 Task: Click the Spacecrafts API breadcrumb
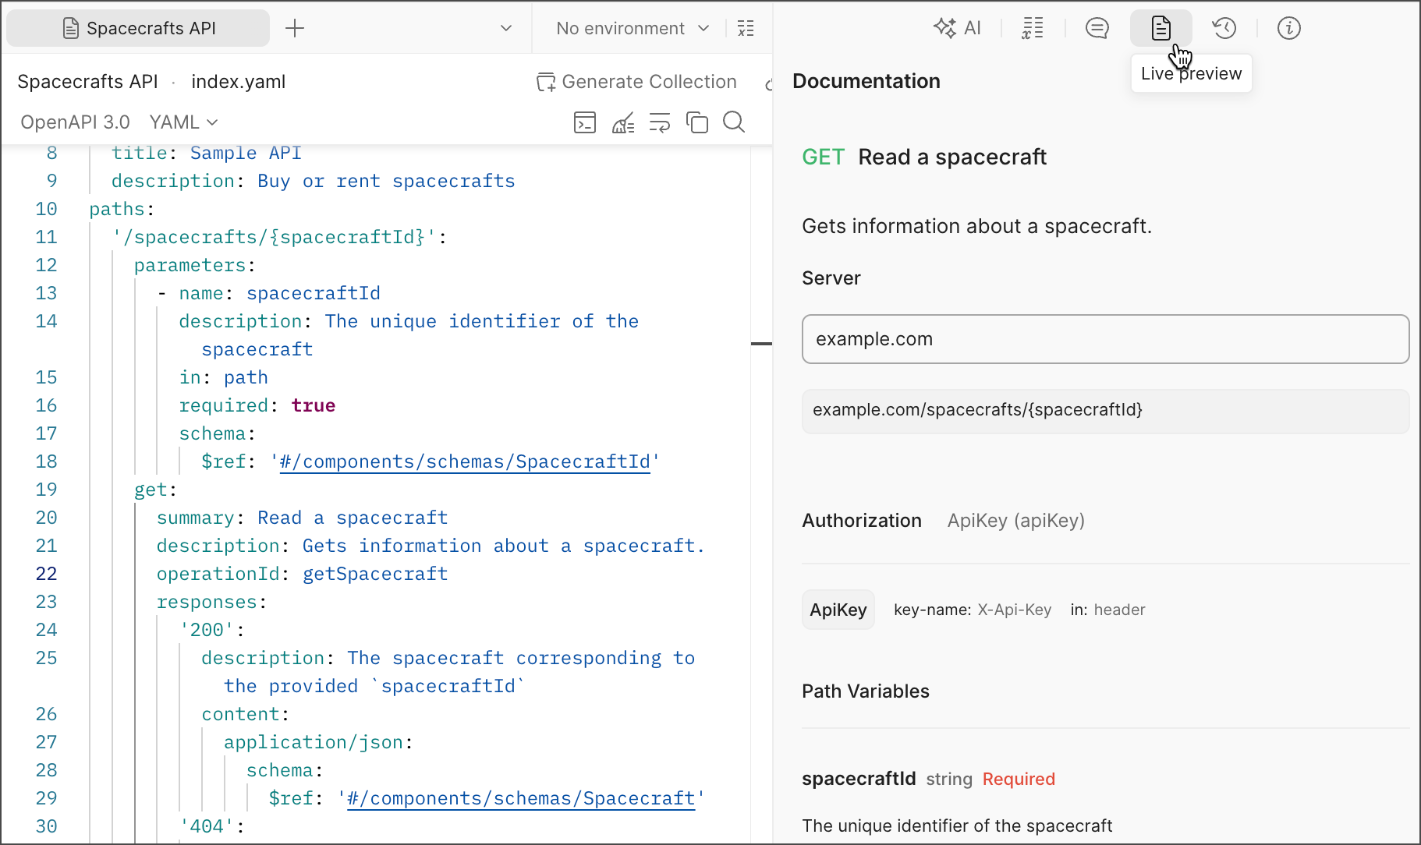(87, 82)
